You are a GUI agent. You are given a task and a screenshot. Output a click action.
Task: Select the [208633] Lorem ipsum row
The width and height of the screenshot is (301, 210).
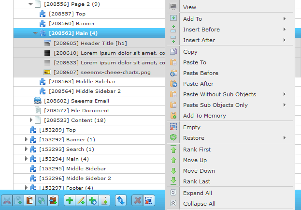click(x=89, y=62)
